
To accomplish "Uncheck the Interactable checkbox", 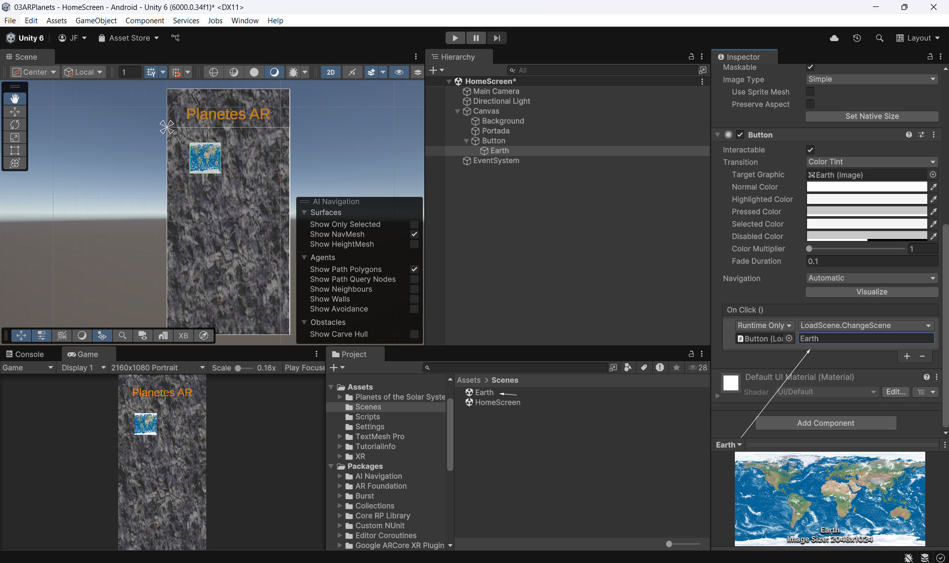I will (x=810, y=150).
